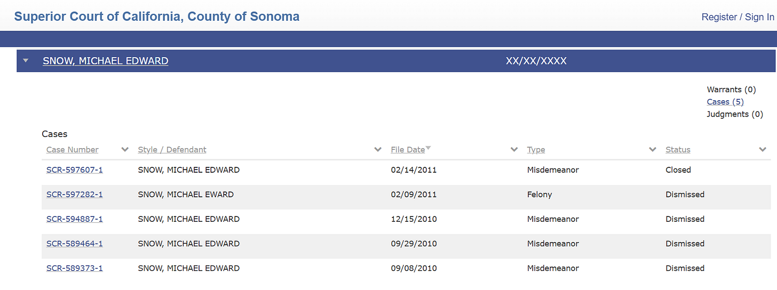Open case SCR-589373-1
This screenshot has height=290, width=777.
pyautogui.click(x=75, y=268)
